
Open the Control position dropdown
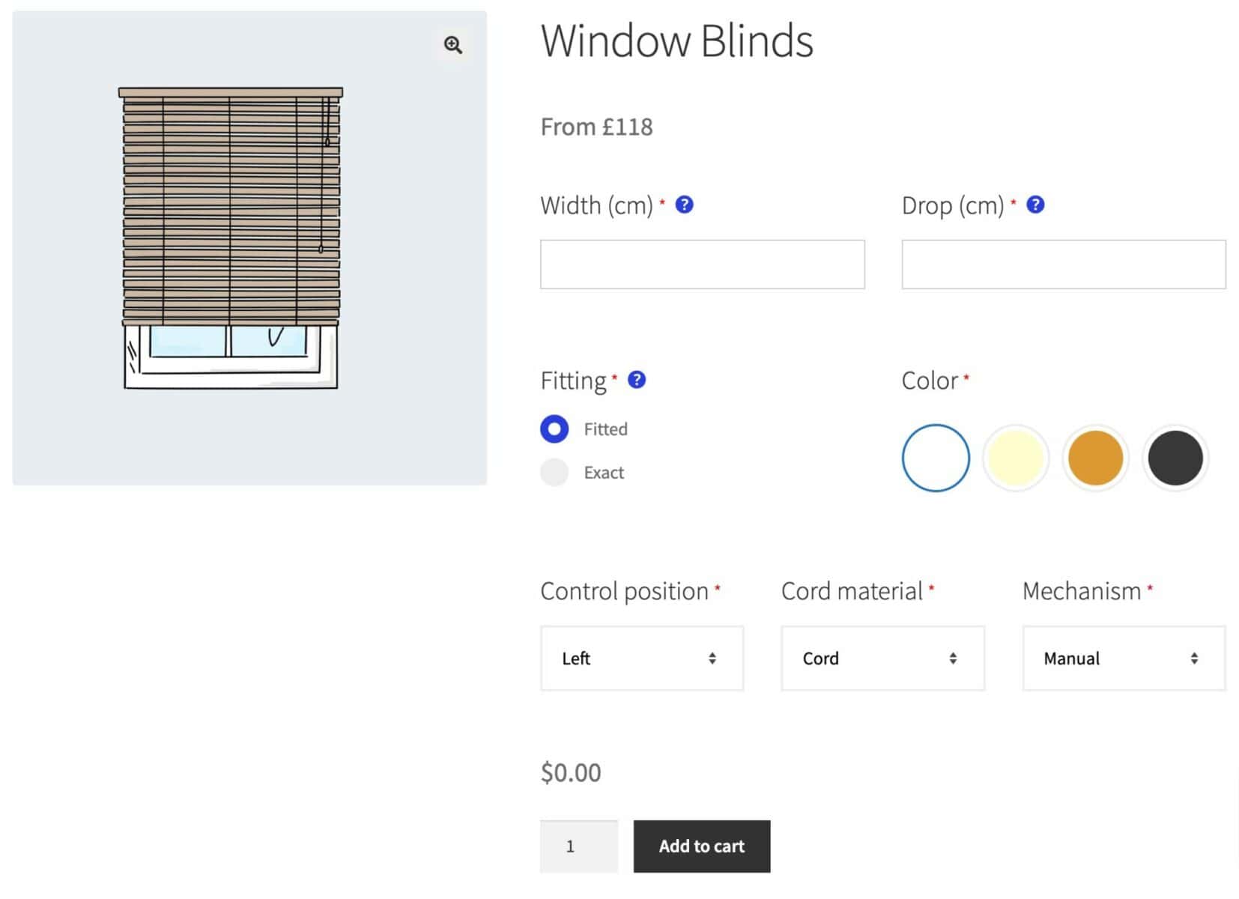click(642, 659)
